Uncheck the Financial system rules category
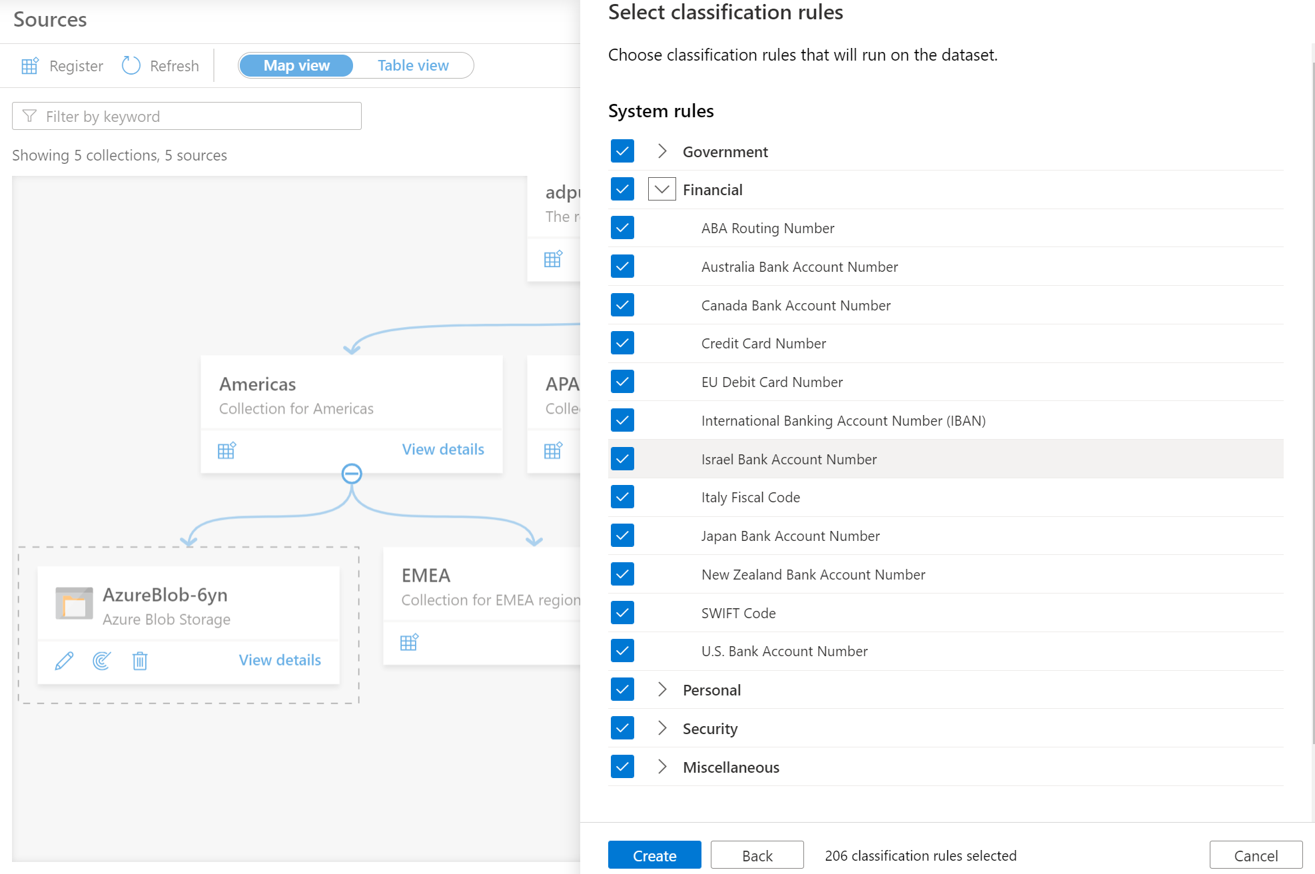This screenshot has width=1315, height=874. pyautogui.click(x=622, y=189)
